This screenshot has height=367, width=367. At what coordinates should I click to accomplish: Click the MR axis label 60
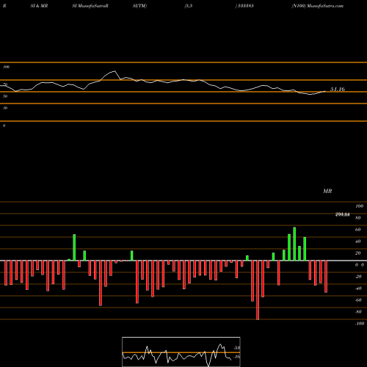pyautogui.click(x=358, y=230)
